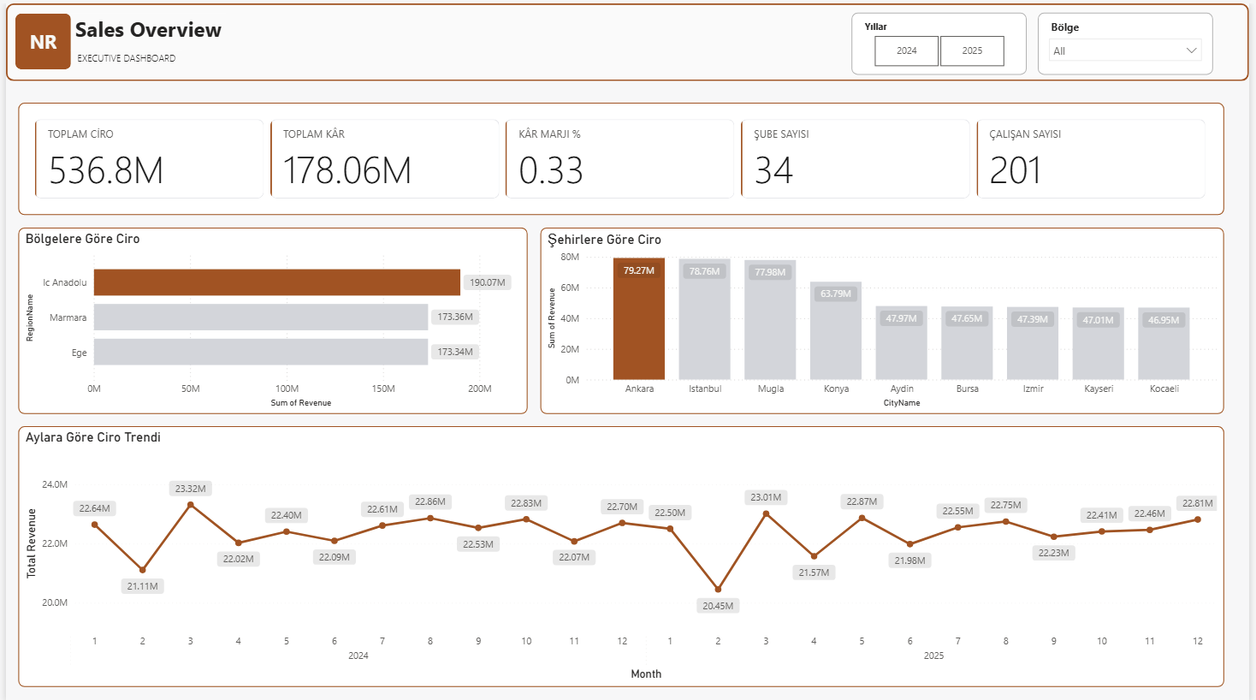Viewport: 1256px width, 700px height.
Task: Click the TOPLAM CİRO card value 536.8M
Action: click(106, 170)
